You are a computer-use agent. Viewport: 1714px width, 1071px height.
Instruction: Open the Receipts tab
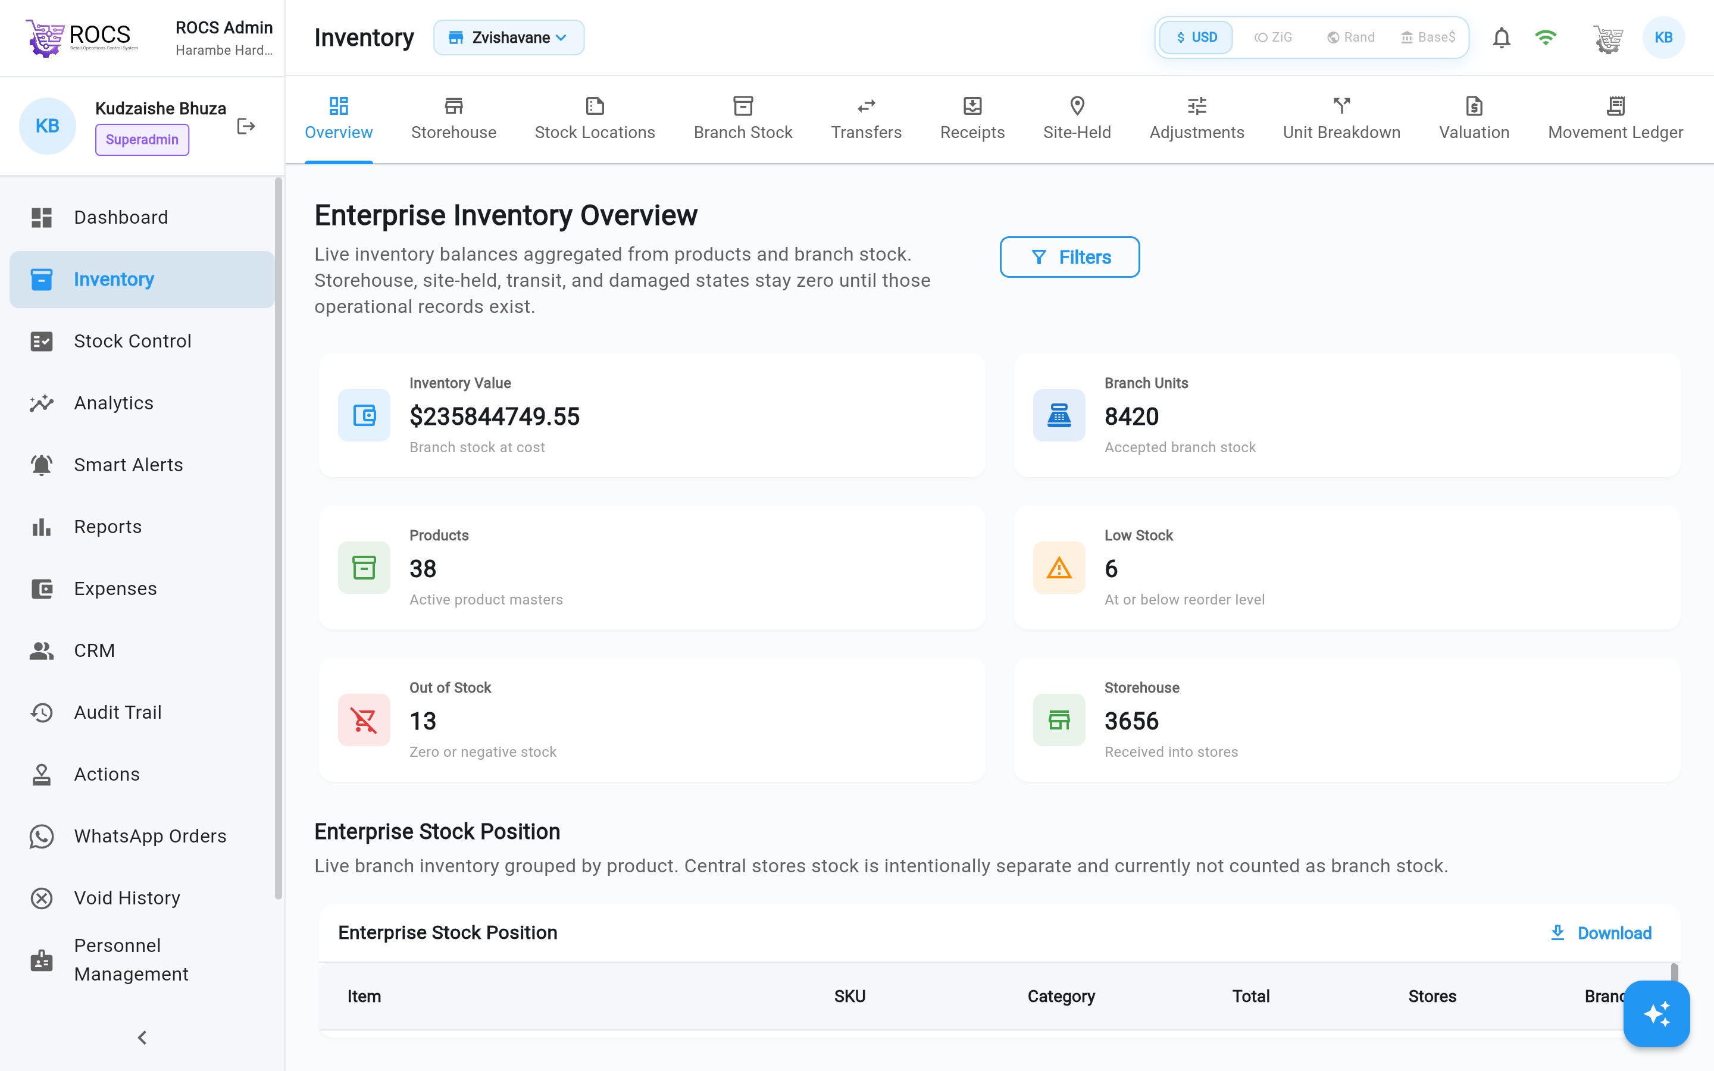972,119
